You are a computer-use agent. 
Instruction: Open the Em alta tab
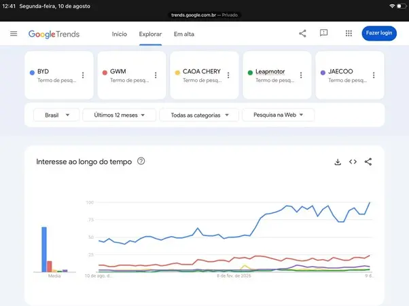point(184,34)
